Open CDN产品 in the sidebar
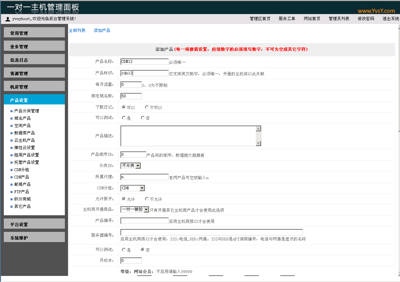 (21, 177)
